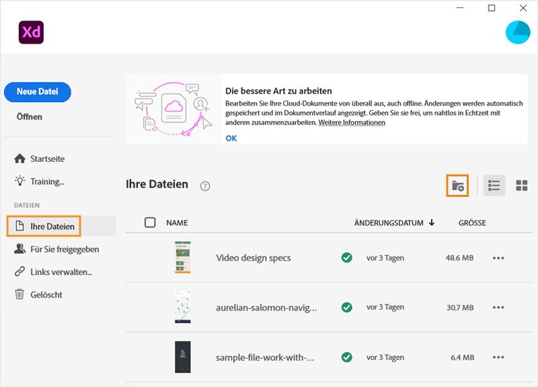Tick the select-all files checkbox
Screen dimensions: 538x387
tap(151, 222)
